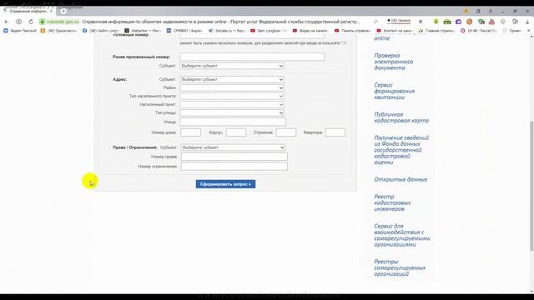Open the Yandex home icon beside the back arrow
This screenshot has height=300, width=534.
(x=19, y=22)
